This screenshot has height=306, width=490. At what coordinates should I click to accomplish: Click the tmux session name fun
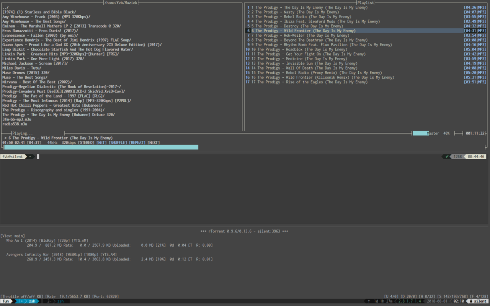[x=6, y=301]
